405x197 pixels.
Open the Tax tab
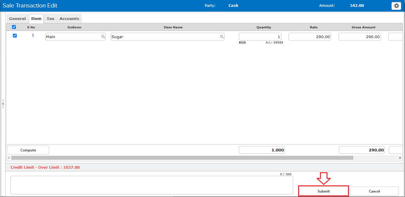(x=51, y=18)
